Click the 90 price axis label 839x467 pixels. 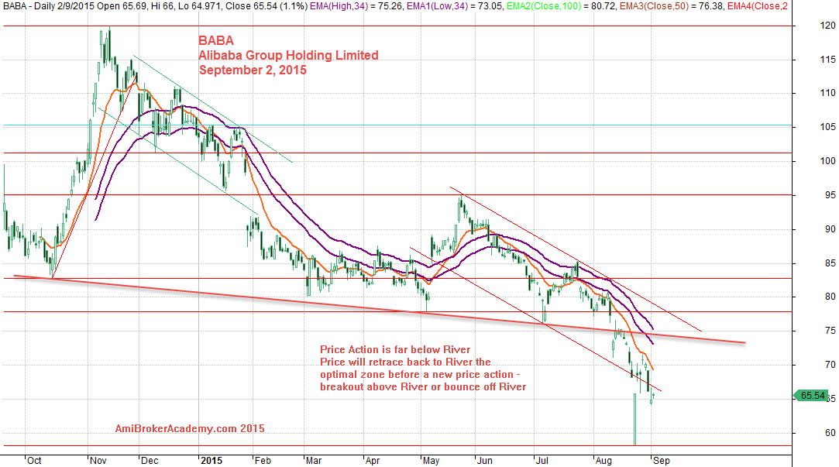click(830, 229)
